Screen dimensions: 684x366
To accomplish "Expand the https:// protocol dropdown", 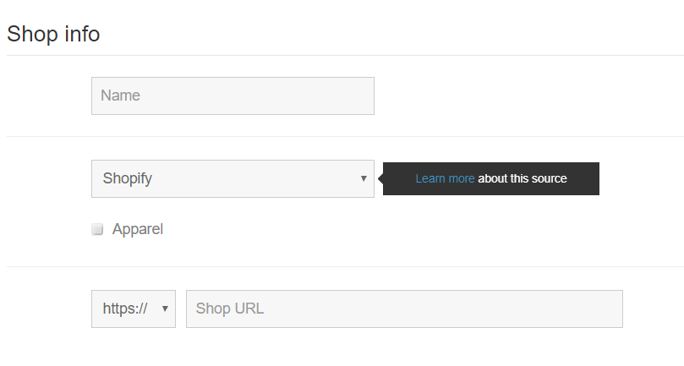I will click(133, 309).
